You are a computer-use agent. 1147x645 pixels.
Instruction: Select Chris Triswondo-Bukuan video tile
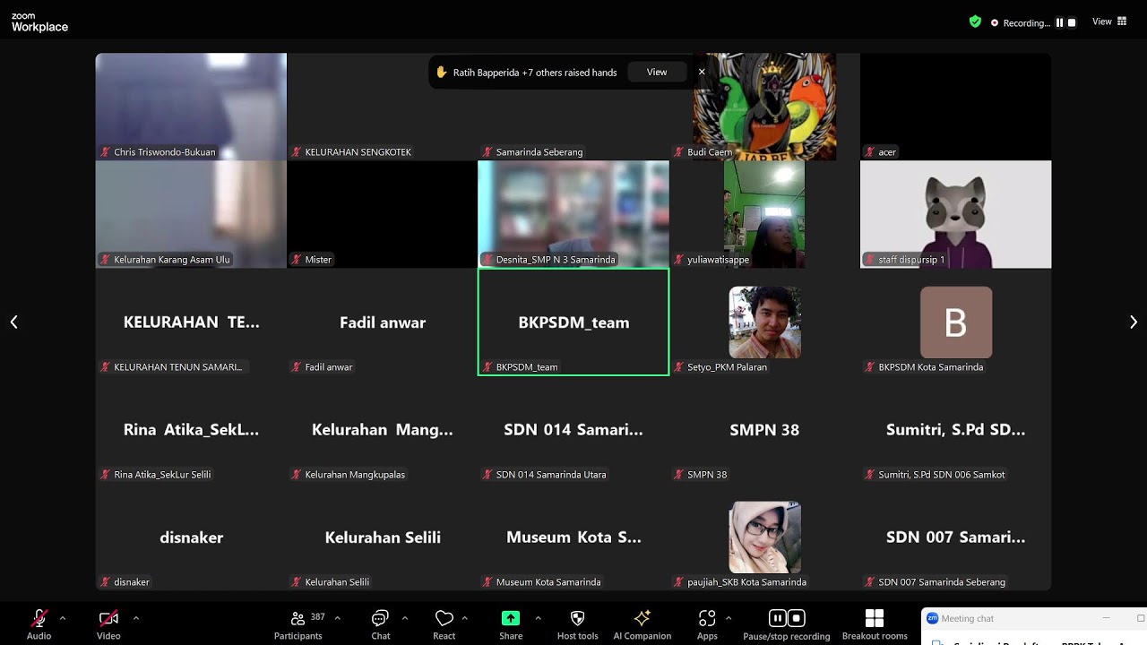pos(191,107)
